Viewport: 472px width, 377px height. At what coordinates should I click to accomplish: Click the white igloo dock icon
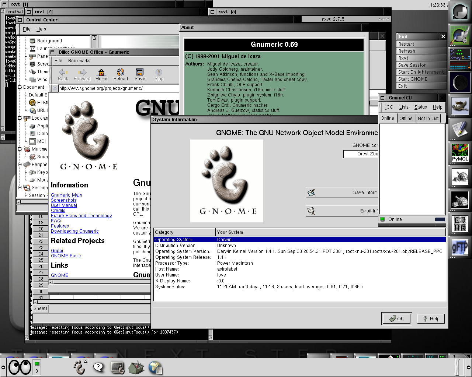pyautogui.click(x=460, y=177)
